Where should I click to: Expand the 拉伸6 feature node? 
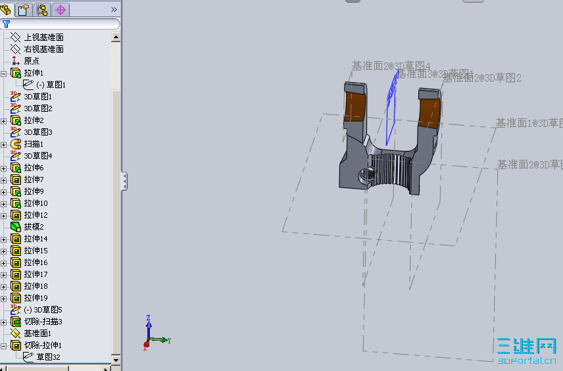pyautogui.click(x=3, y=169)
